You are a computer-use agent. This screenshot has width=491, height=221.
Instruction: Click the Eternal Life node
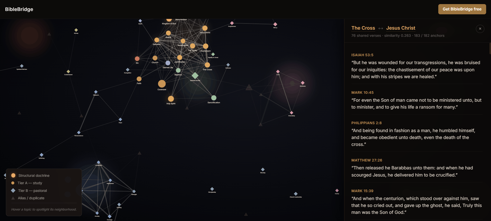click(168, 63)
